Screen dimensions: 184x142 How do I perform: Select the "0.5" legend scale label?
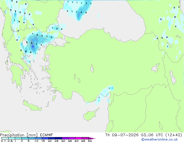(x=10, y=141)
